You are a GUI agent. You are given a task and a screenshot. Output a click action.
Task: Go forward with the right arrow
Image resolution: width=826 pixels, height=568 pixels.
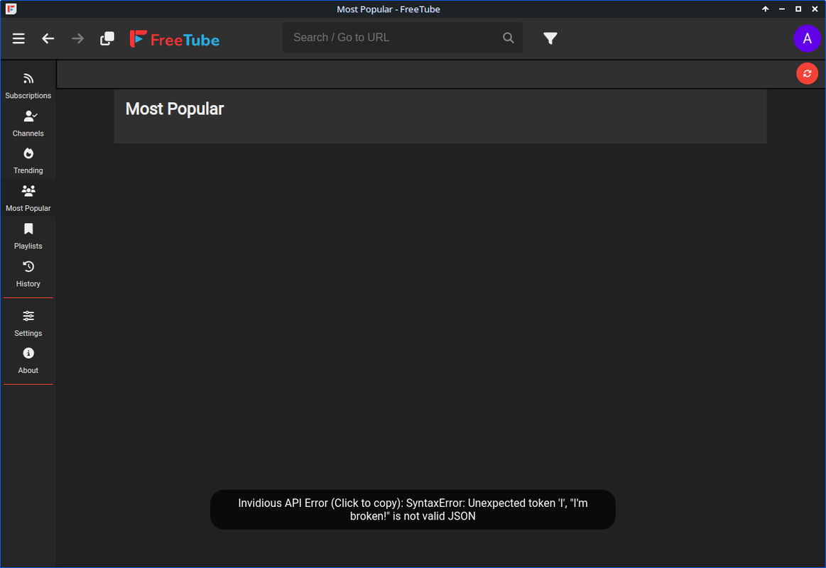click(77, 38)
